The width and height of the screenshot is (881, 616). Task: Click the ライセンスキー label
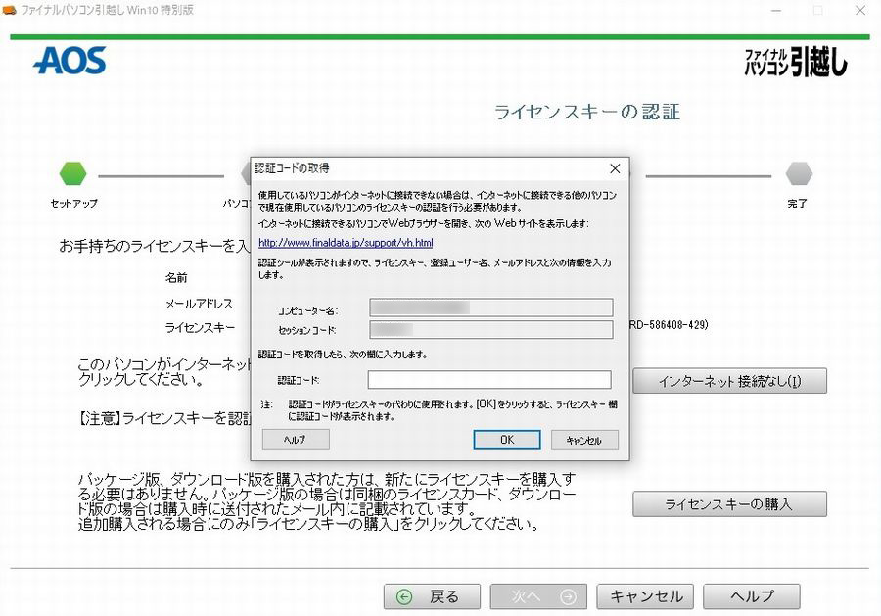[200, 328]
